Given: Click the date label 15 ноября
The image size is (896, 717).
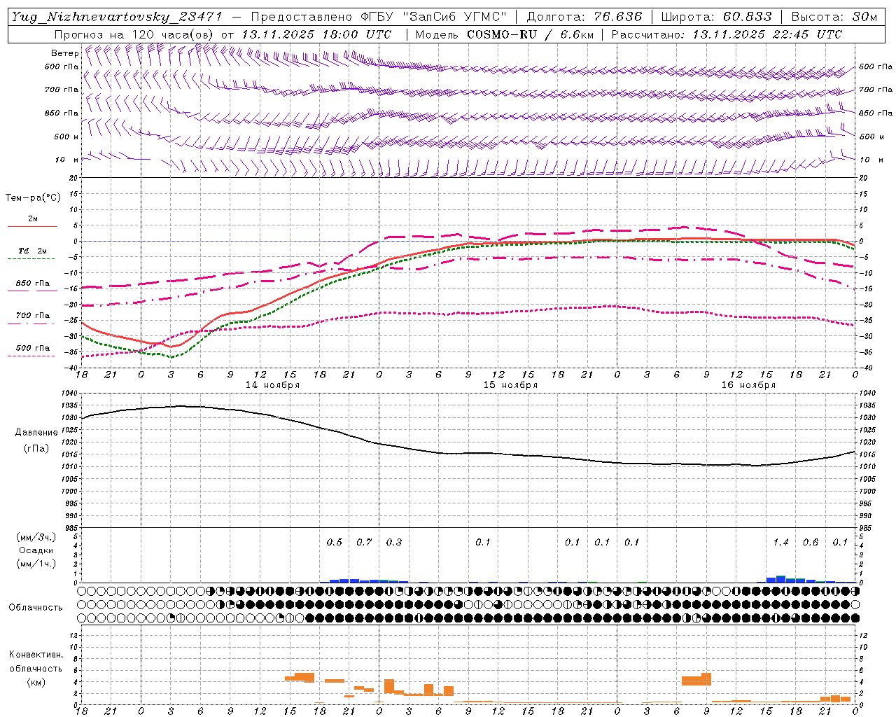Looking at the screenshot, I should (x=510, y=385).
